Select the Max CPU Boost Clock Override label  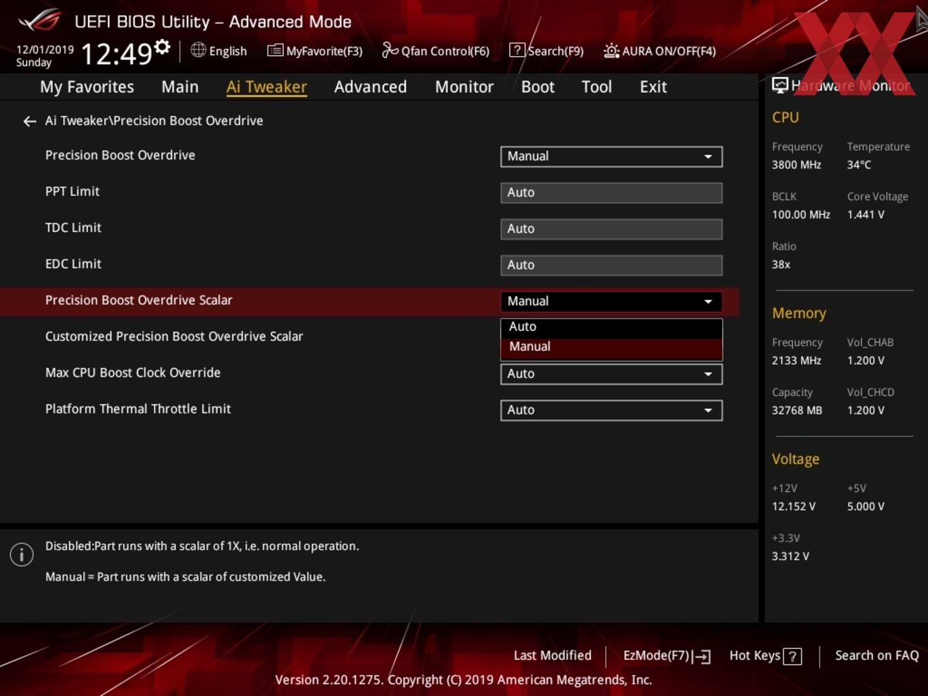coord(133,373)
